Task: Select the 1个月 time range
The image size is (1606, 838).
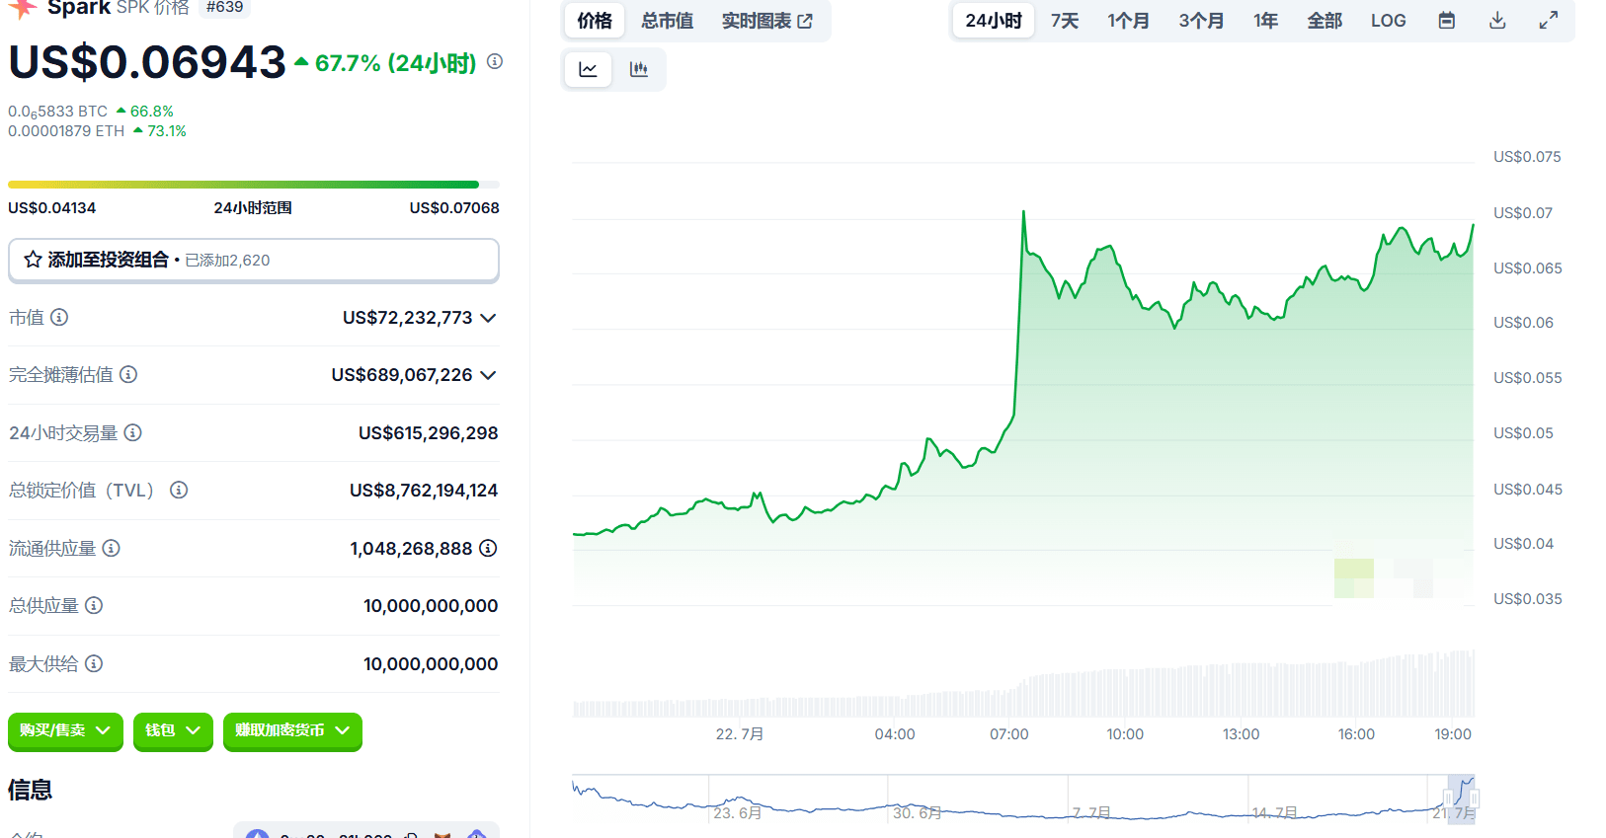Action: (1128, 21)
